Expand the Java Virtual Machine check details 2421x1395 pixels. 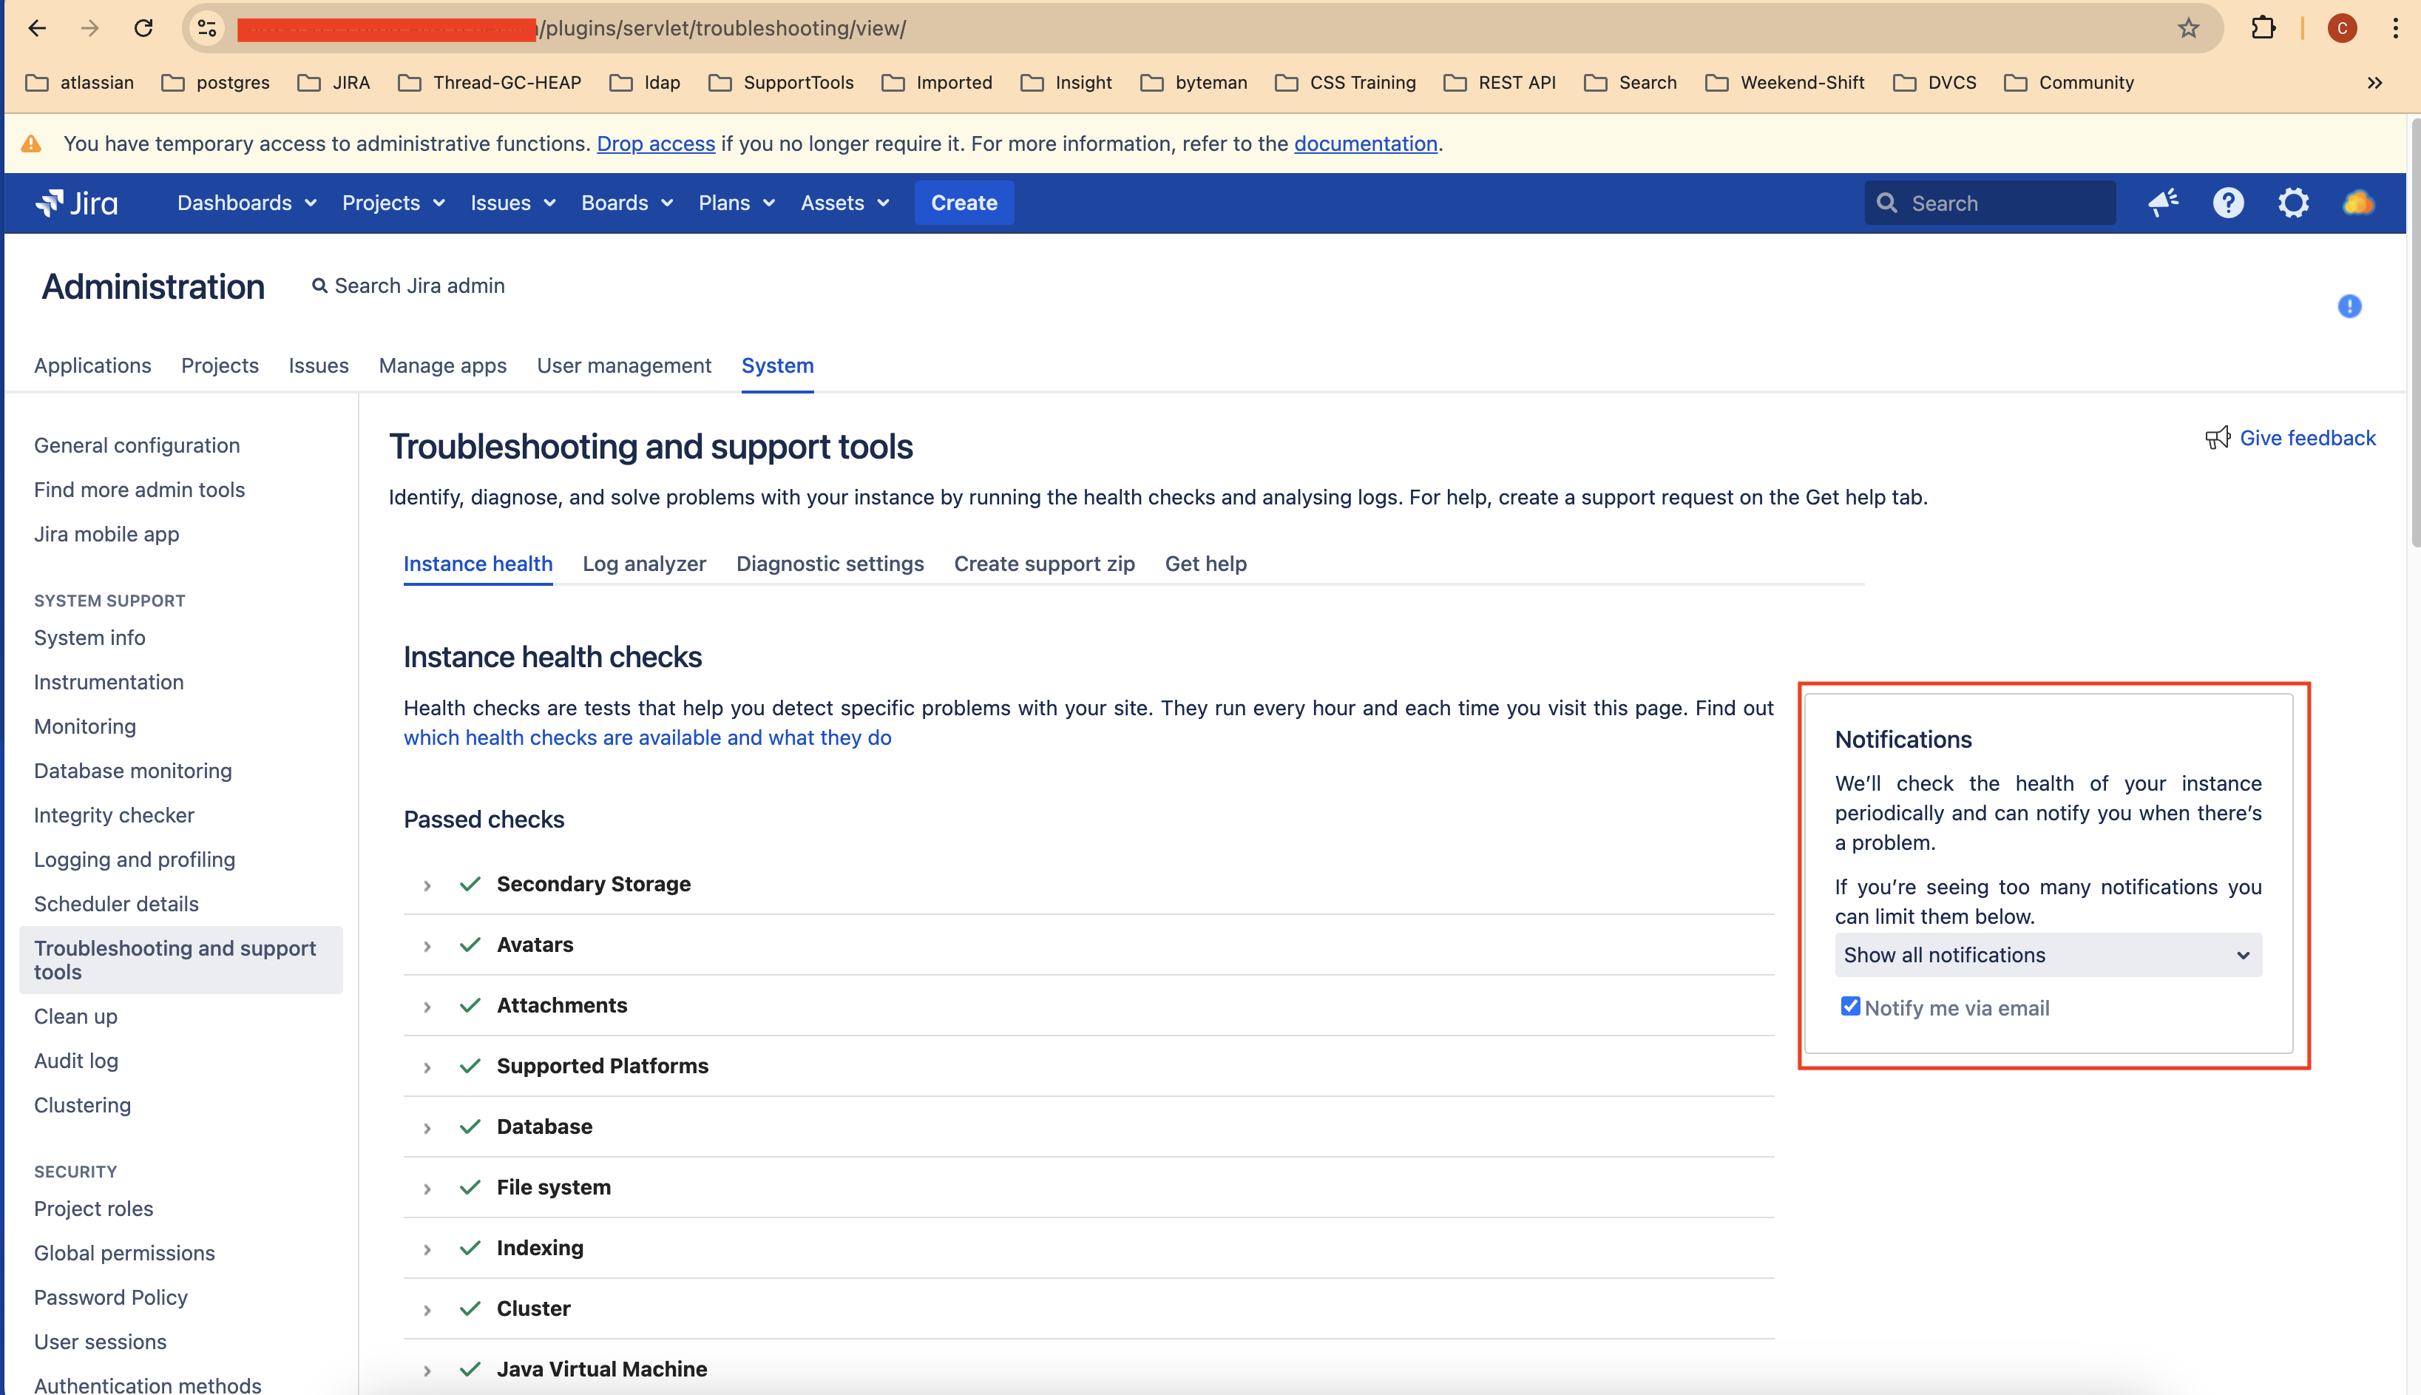tap(427, 1370)
